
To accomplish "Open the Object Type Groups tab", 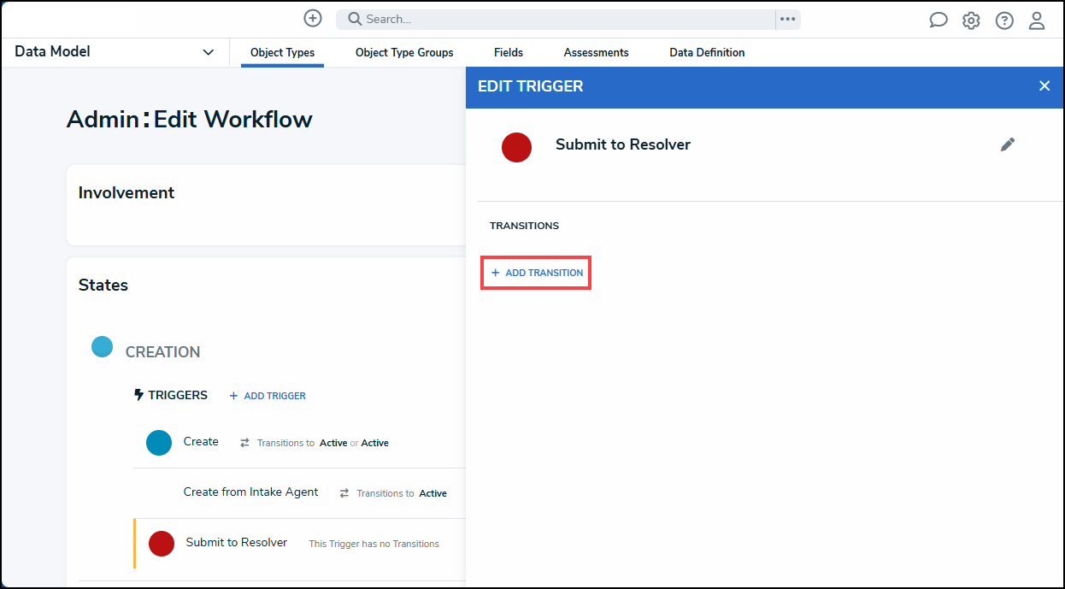I will 404,53.
